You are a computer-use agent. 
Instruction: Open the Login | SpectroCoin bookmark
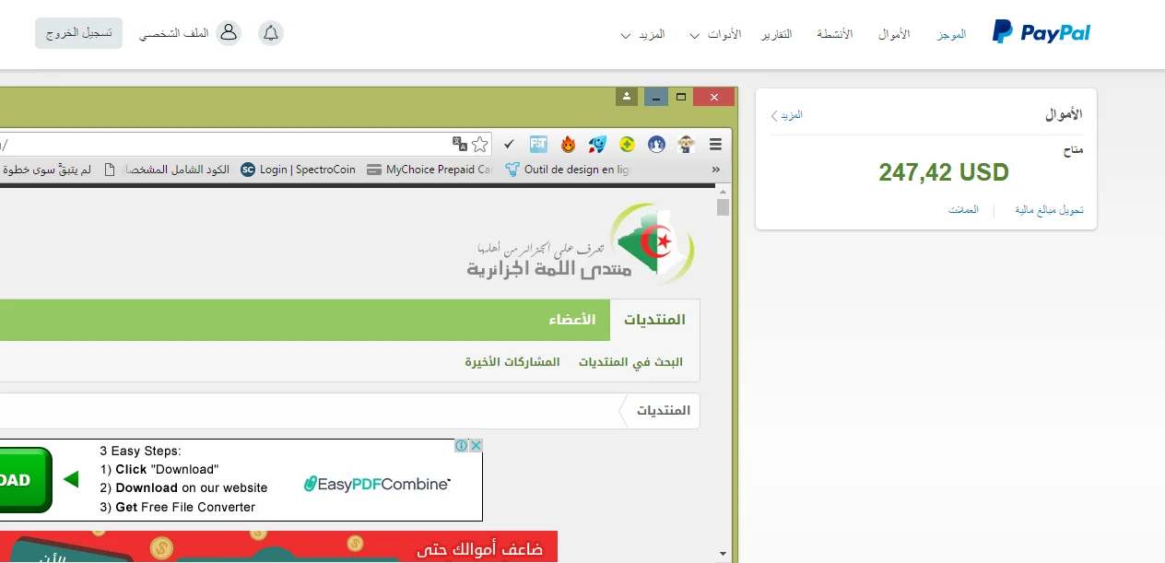pyautogui.click(x=299, y=170)
